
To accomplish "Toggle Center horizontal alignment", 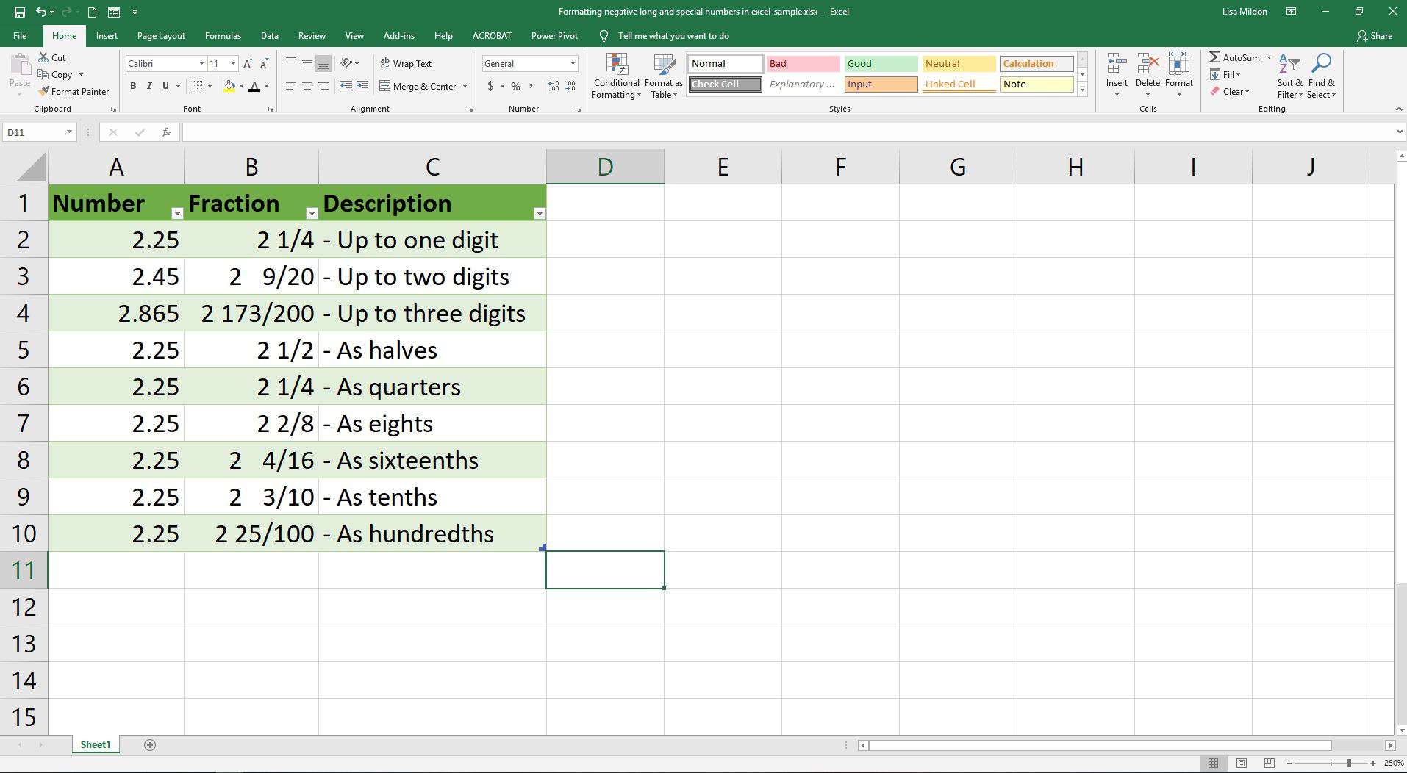I will click(x=307, y=86).
